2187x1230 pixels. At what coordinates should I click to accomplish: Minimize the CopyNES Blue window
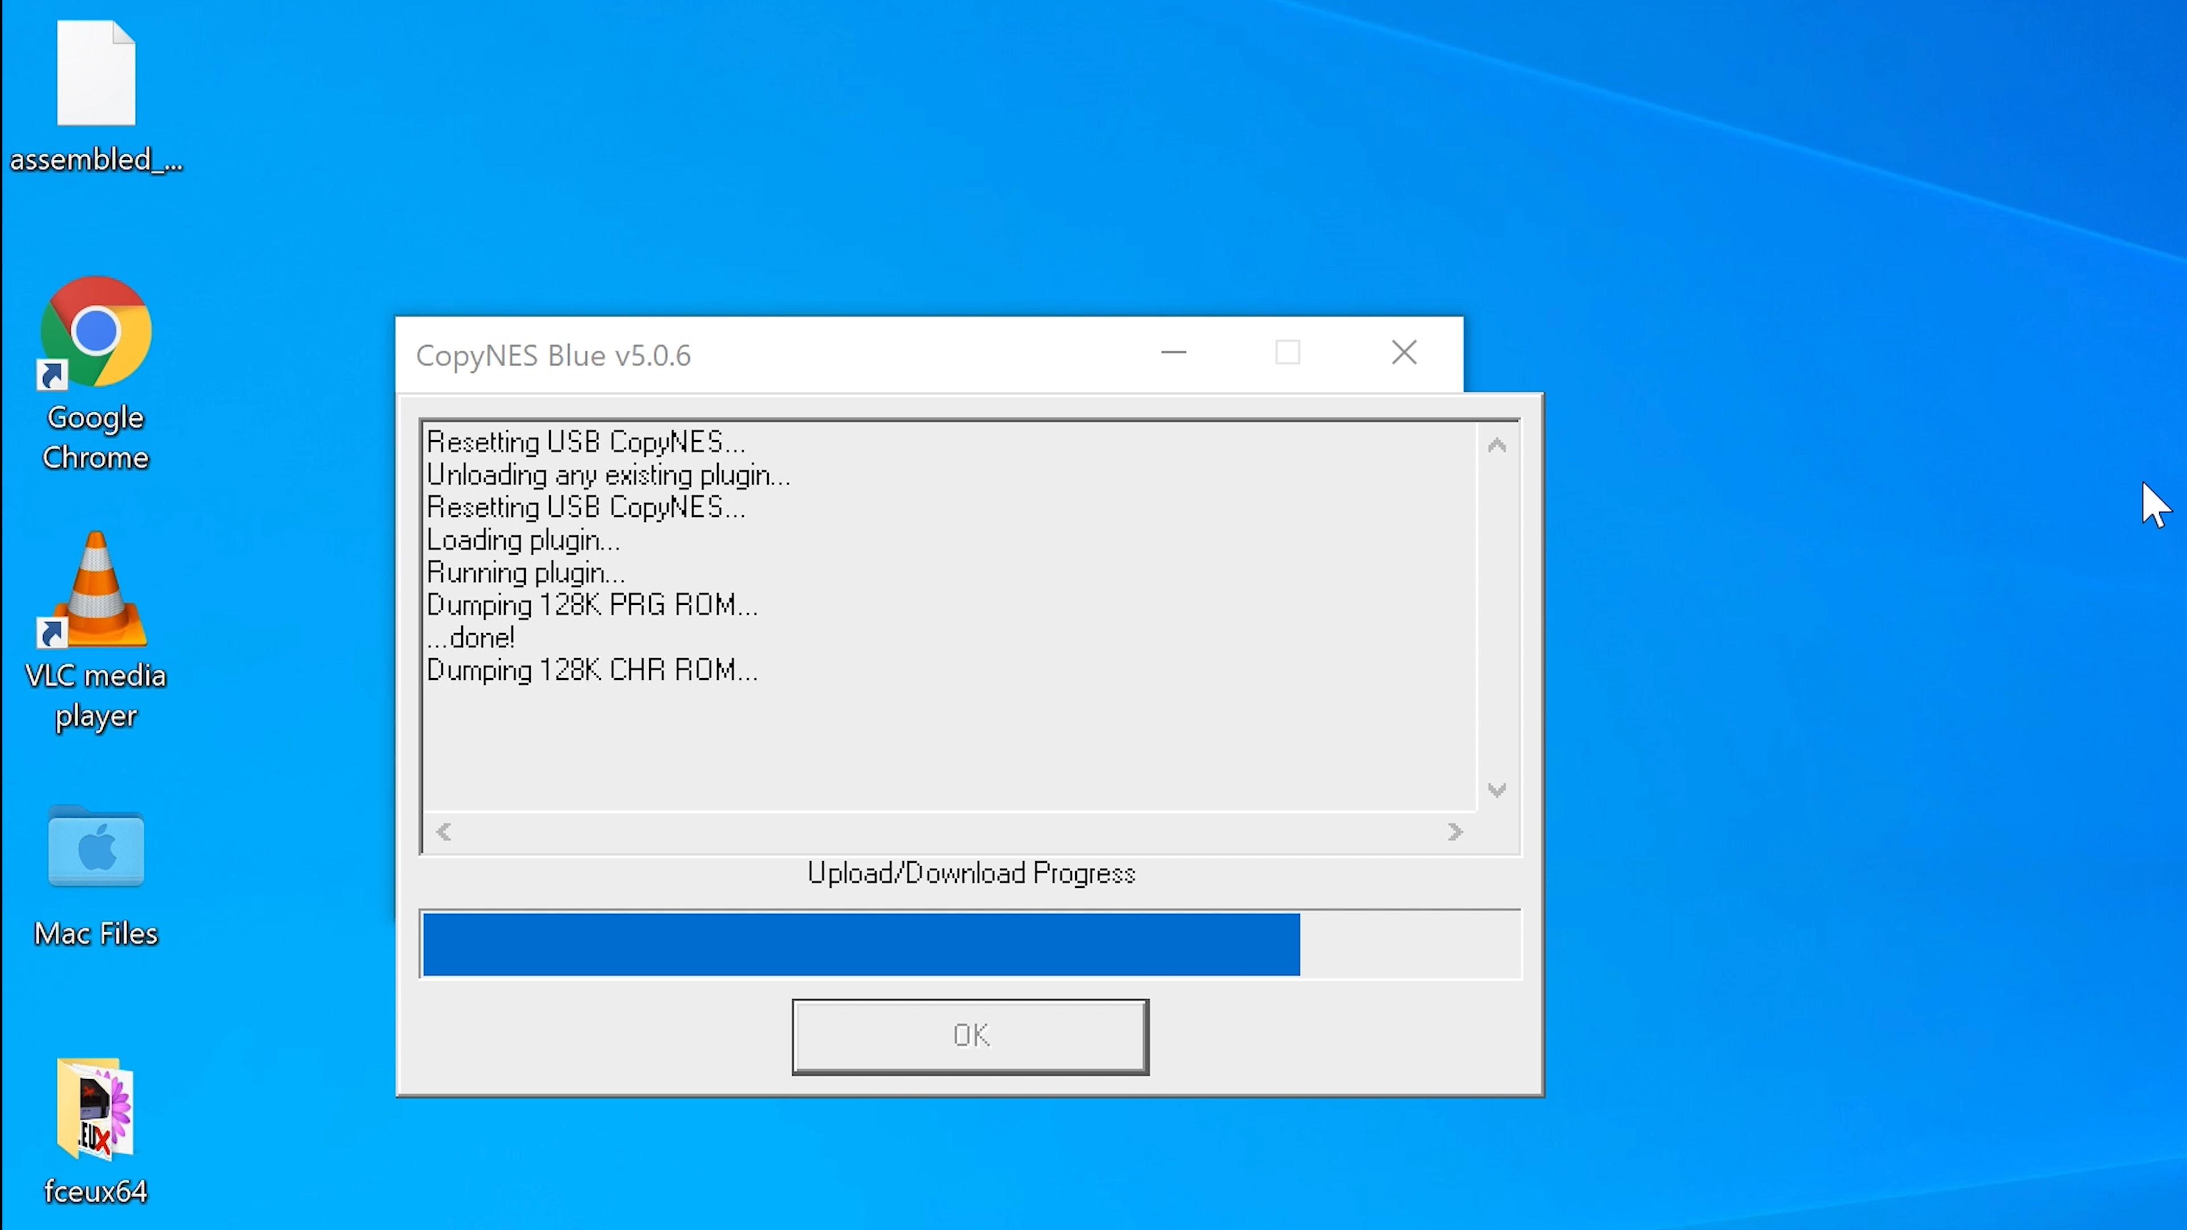click(1173, 352)
